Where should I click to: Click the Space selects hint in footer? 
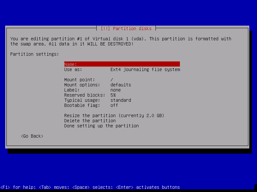(x=92, y=187)
